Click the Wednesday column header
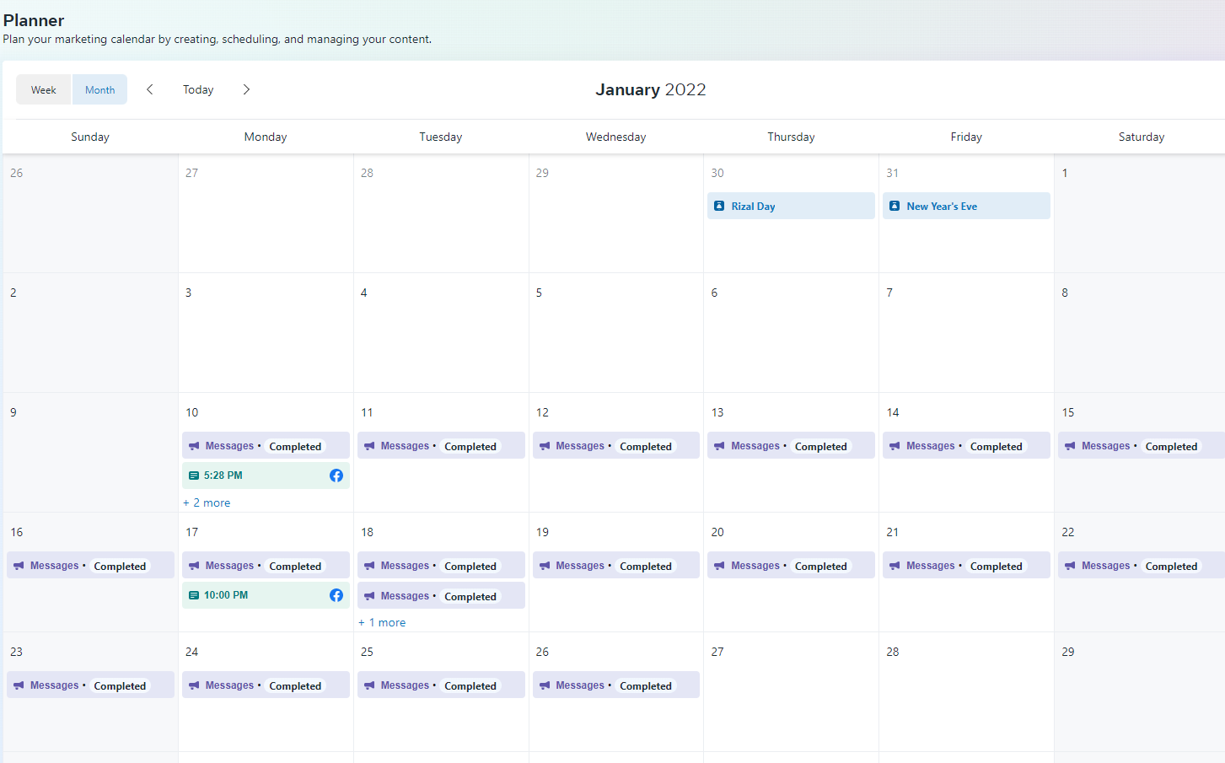Image resolution: width=1225 pixels, height=763 pixels. click(x=616, y=137)
